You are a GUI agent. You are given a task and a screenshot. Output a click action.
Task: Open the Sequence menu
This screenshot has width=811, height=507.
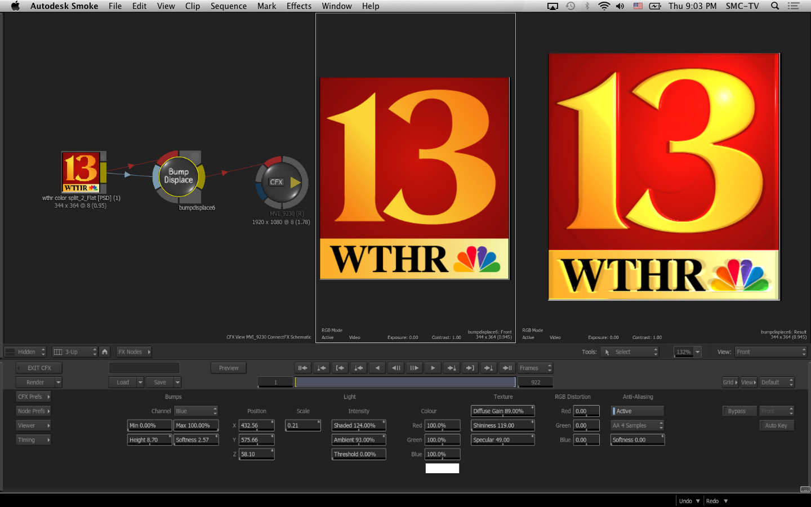click(x=228, y=6)
